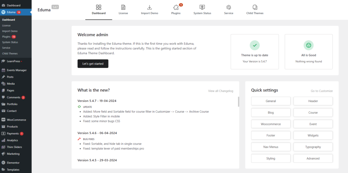This screenshot has height=173, width=348.
Task: Click the Payments dollar icon
Action: (3, 134)
